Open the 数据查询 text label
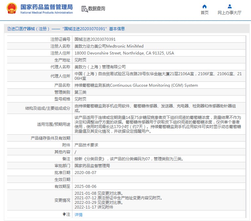 tap(97, 9)
